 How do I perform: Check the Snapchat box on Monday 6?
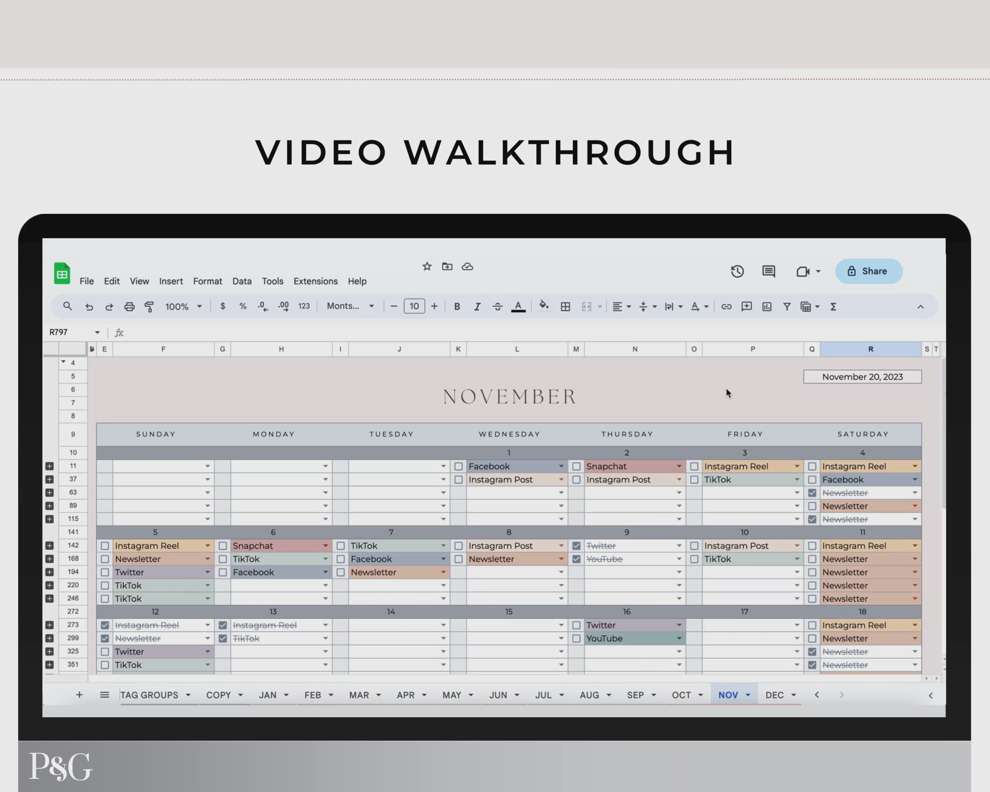tap(223, 546)
